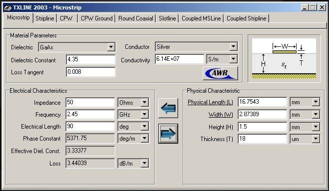Image resolution: width=329 pixels, height=191 pixels.
Task: Click the microstrip cross-section diagram
Action: pos(284,58)
